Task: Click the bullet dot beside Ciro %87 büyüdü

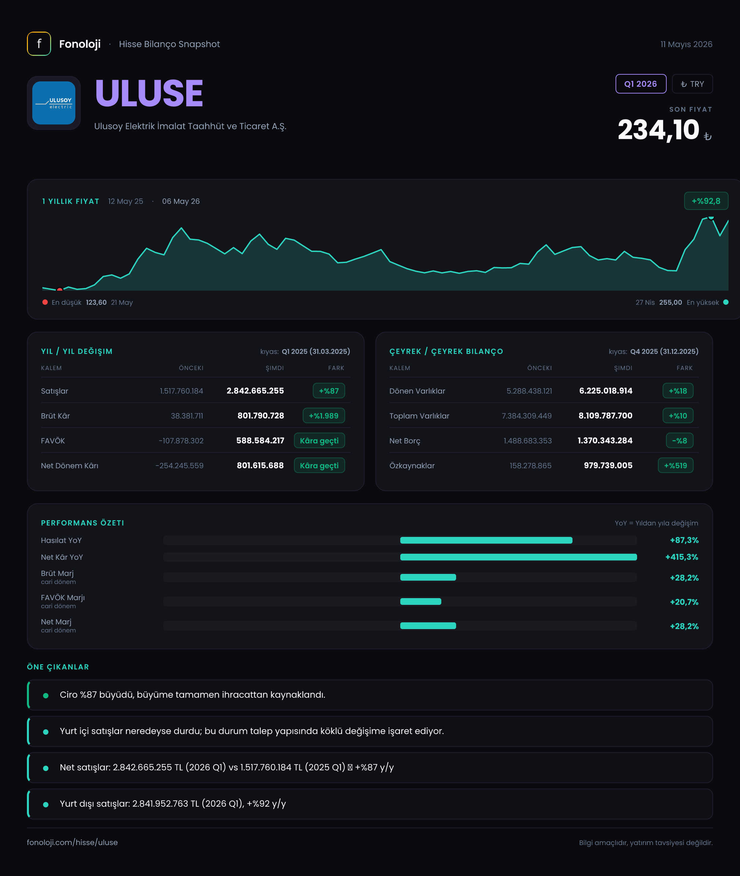Action: [x=46, y=696]
